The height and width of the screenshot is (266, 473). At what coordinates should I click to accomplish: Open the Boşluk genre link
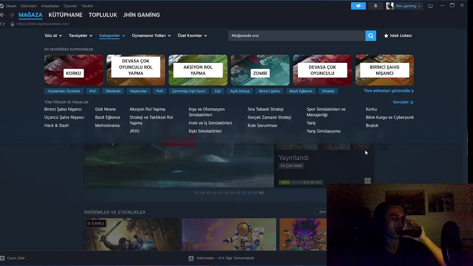pos(372,126)
